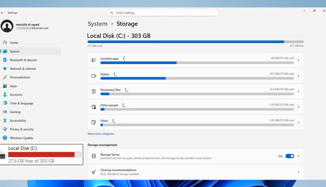Click Show more categories link
This screenshot has width=326, height=187.
[x=100, y=134]
